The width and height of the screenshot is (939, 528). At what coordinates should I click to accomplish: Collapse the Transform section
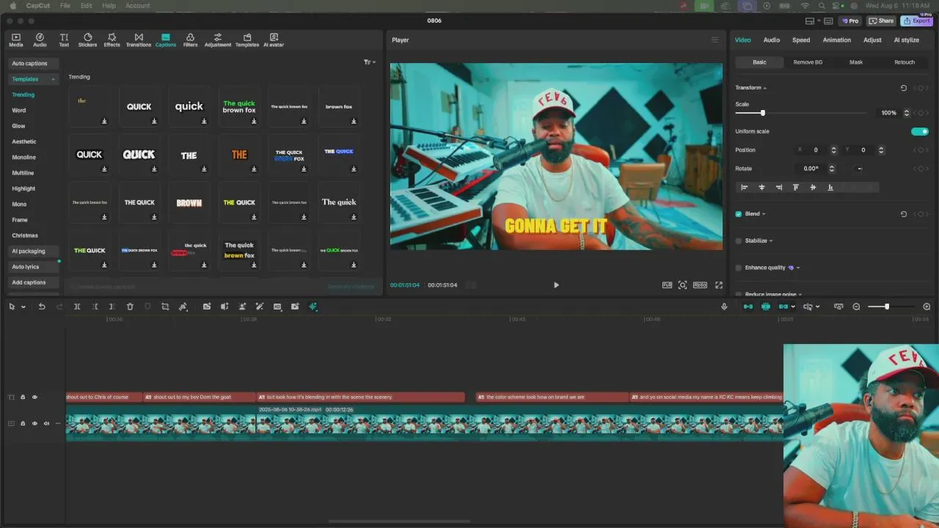click(764, 88)
